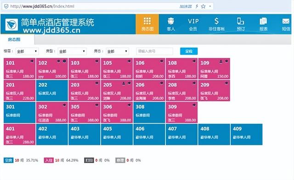Select vacant room 403 tile
294x180 pixels.
(x=85, y=134)
